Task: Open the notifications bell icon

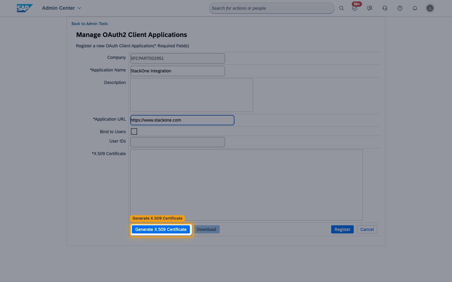Action: pos(415,8)
